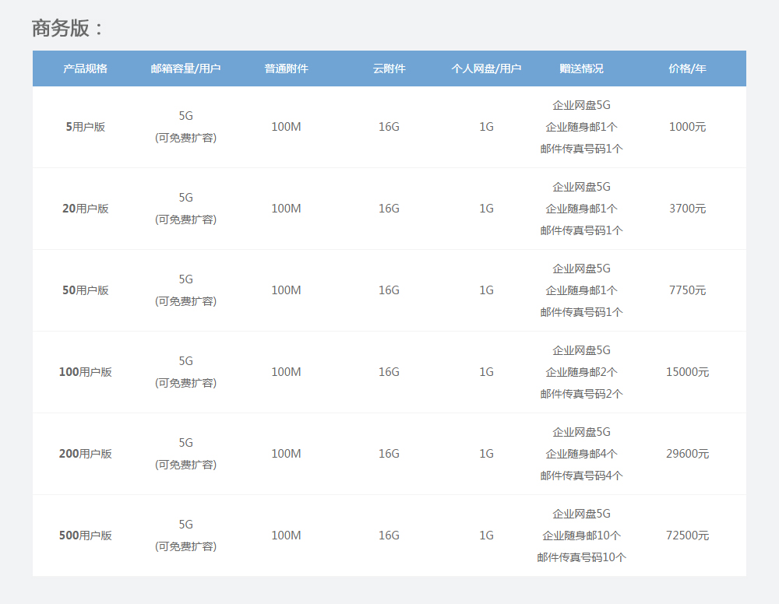
Task: Click the 普通附件 column header
Action: 286,68
